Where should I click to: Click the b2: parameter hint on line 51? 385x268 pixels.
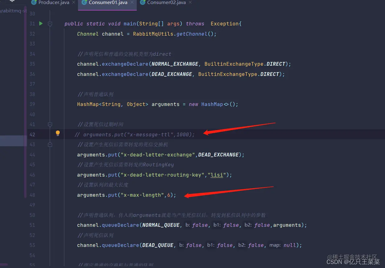point(248,225)
